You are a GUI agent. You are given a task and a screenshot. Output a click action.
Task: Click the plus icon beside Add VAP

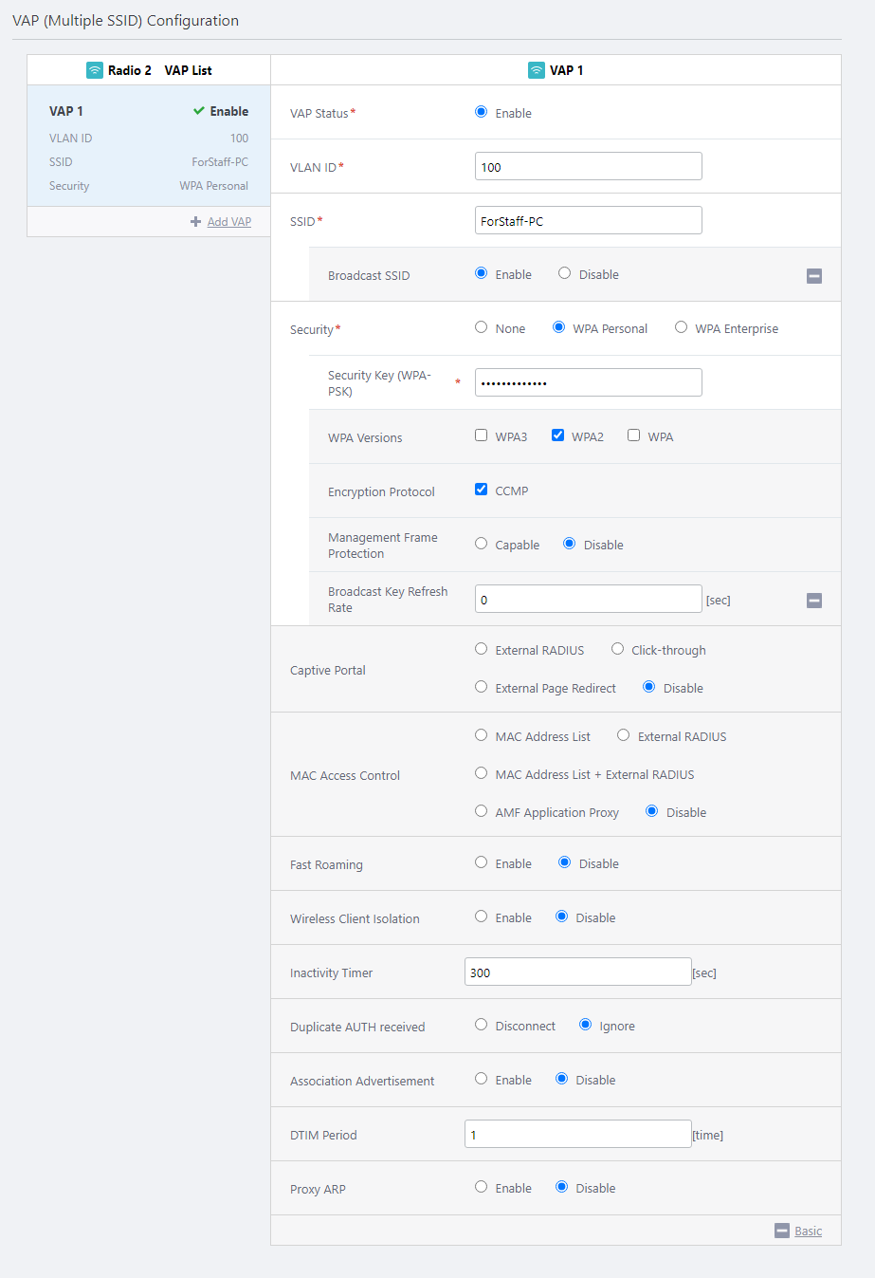[196, 222]
